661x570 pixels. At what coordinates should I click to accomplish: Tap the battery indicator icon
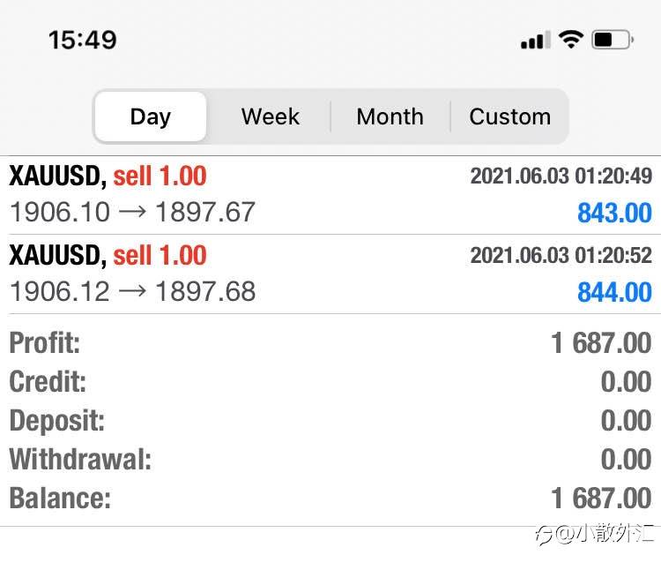[613, 40]
